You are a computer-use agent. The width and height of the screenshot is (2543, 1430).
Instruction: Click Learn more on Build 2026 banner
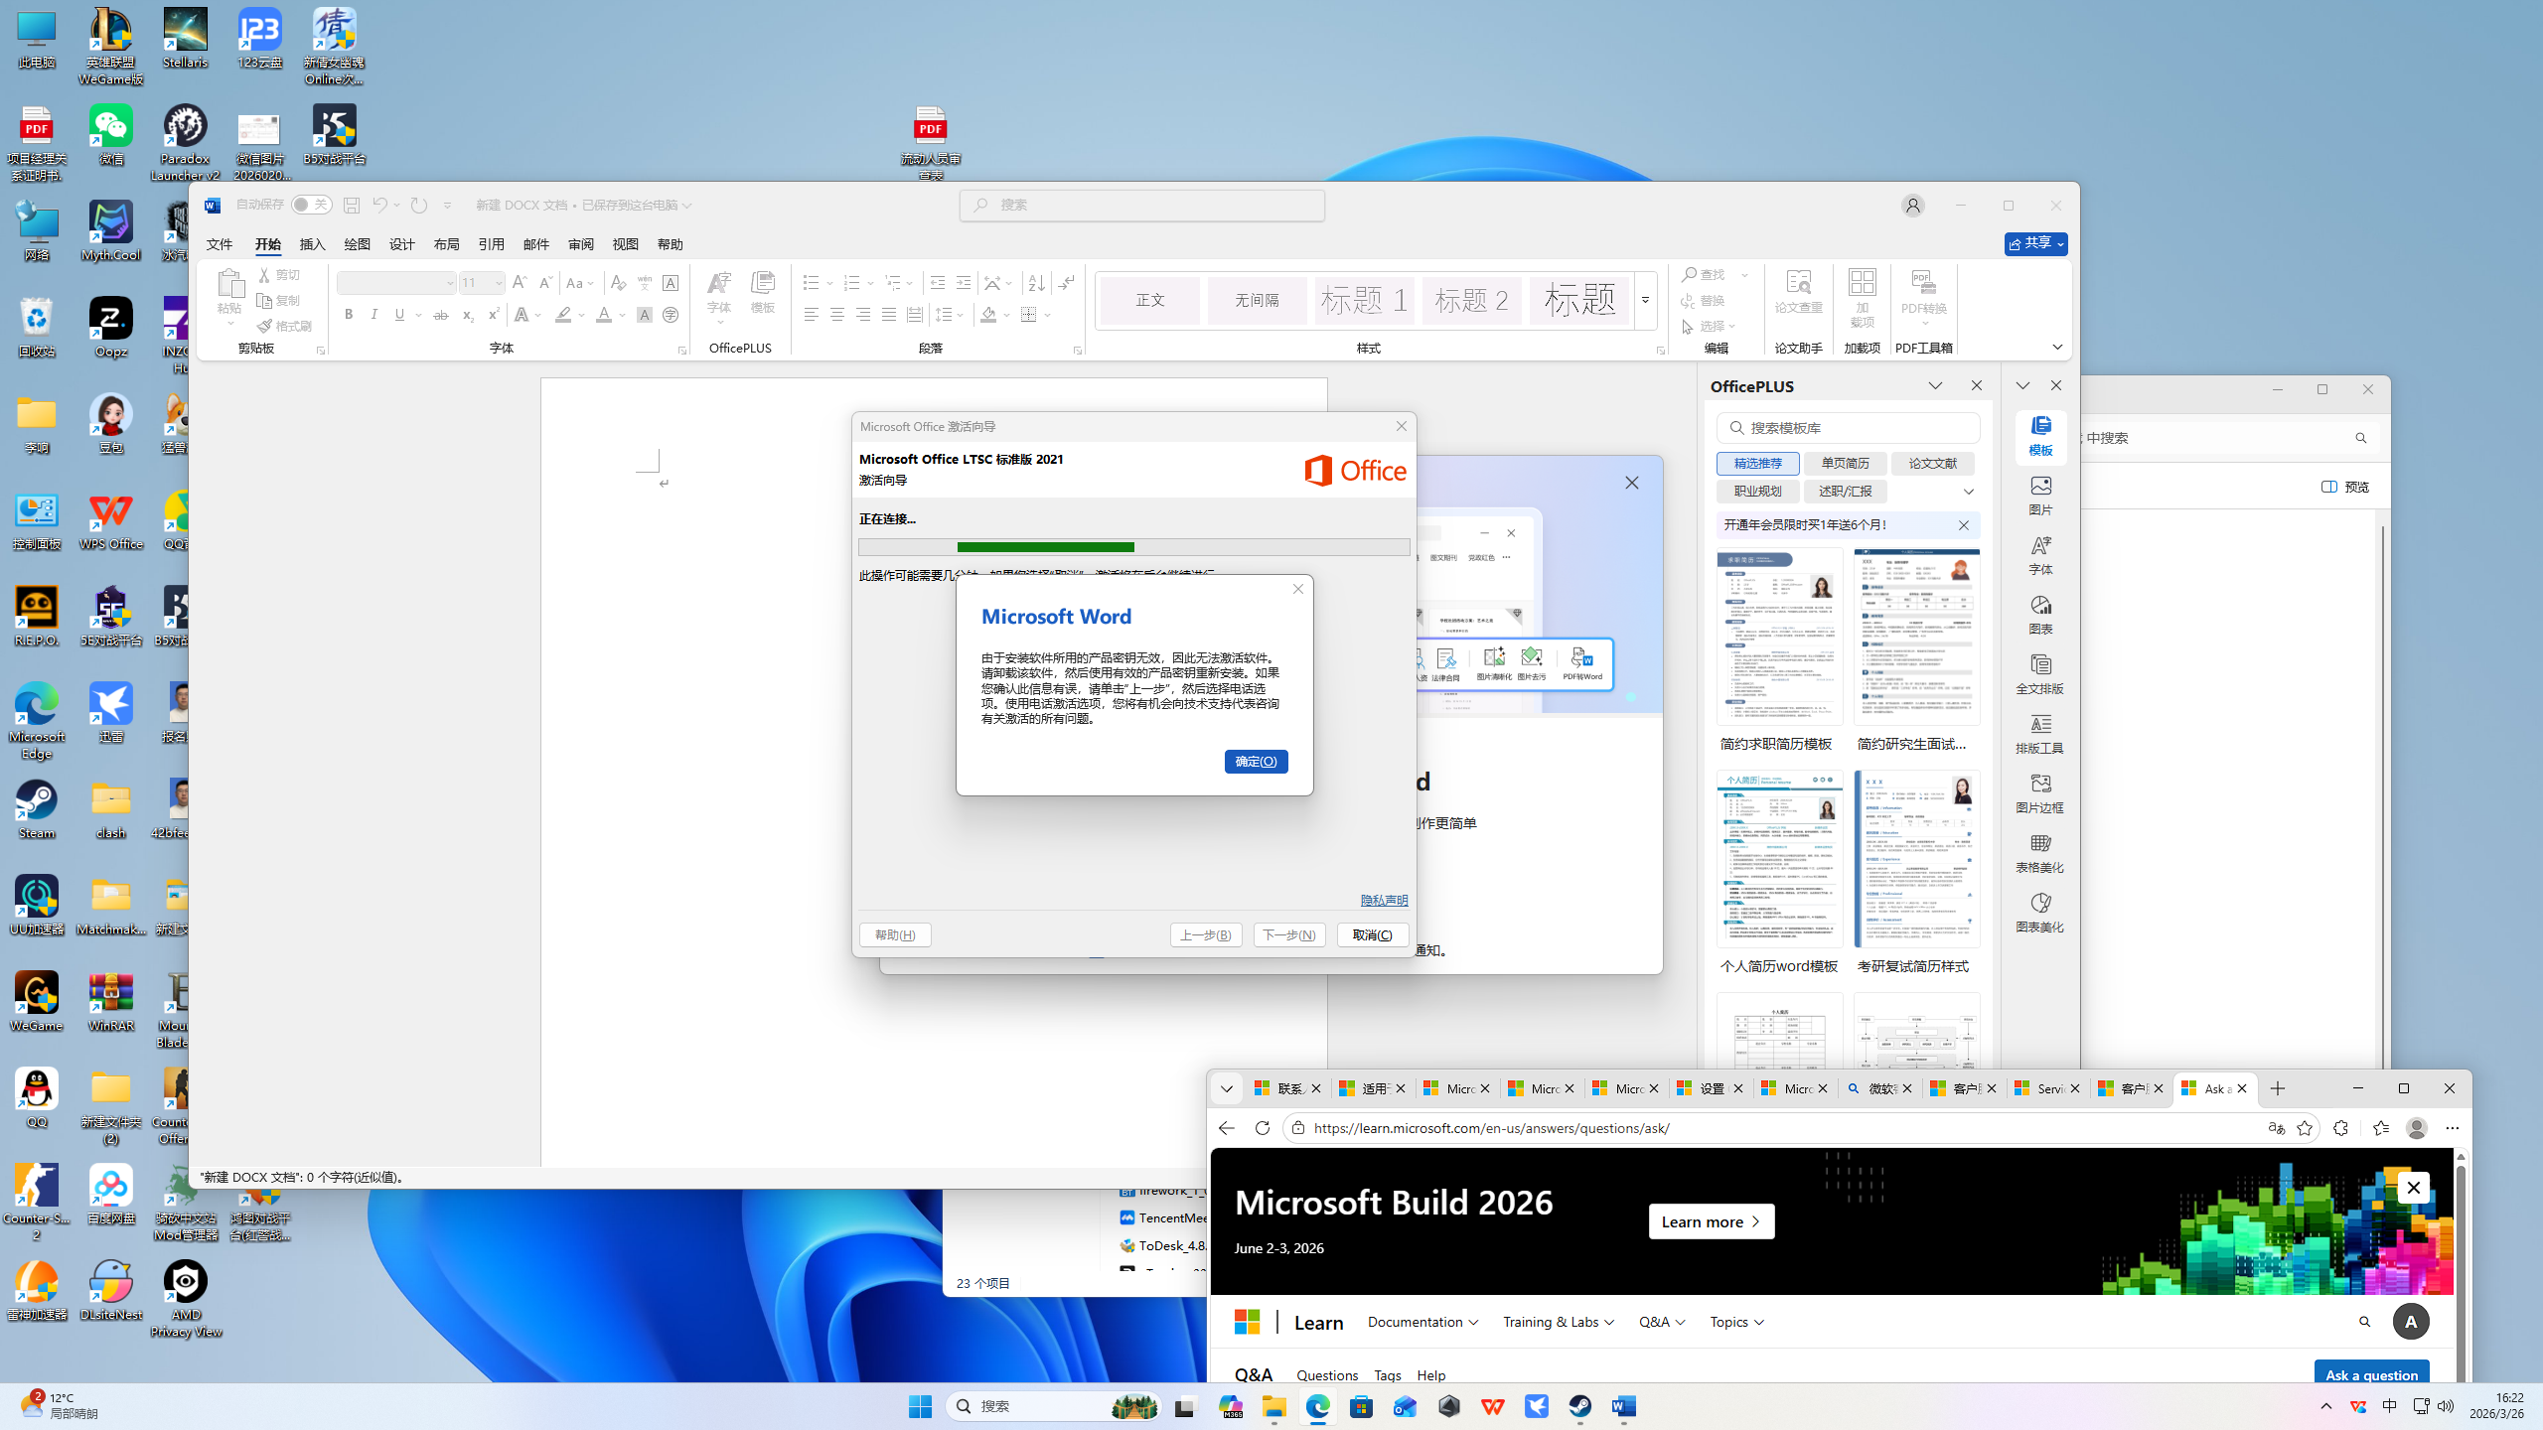pos(1711,1221)
